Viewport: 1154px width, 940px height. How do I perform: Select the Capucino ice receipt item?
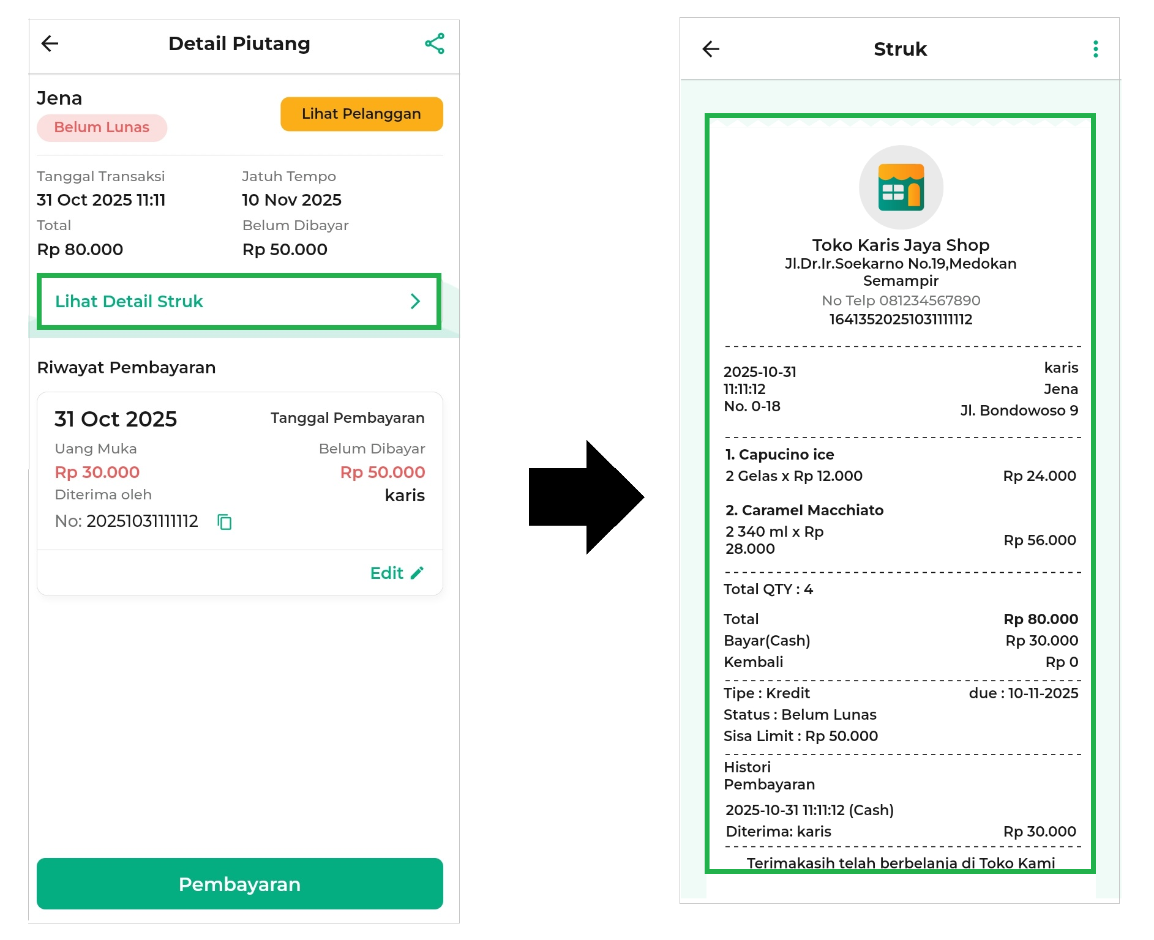(x=779, y=455)
